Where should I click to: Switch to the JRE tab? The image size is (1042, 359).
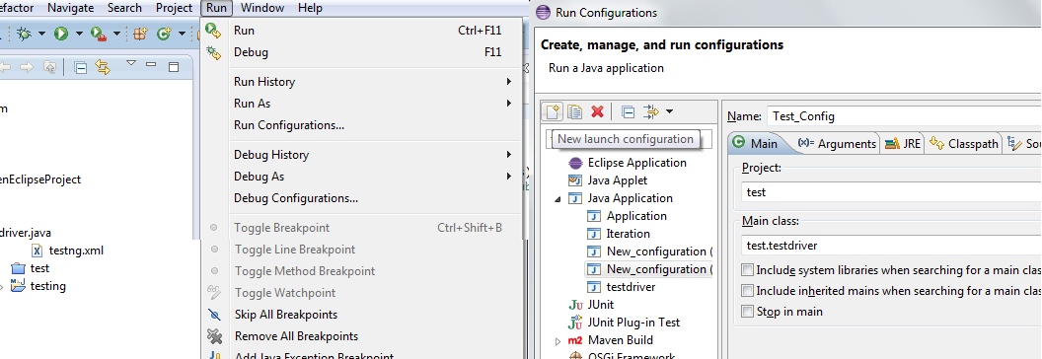(903, 144)
